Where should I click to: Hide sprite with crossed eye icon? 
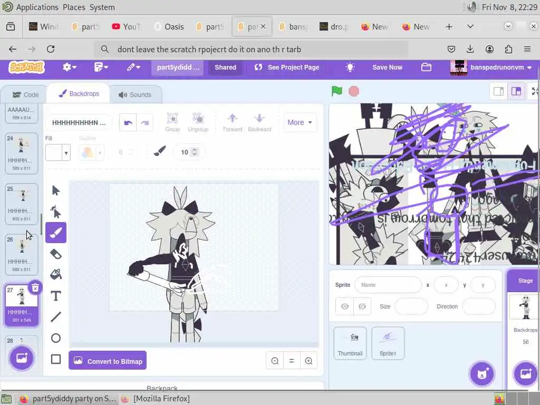pyautogui.click(x=362, y=306)
